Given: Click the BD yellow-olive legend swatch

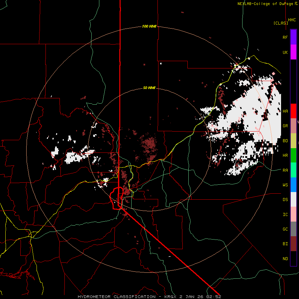Looking at the screenshot, I should (x=293, y=141).
